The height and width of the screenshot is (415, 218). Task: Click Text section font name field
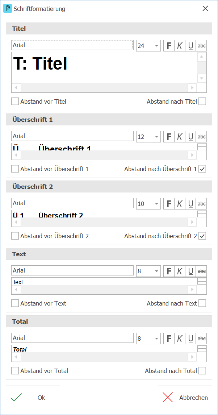(x=72, y=271)
